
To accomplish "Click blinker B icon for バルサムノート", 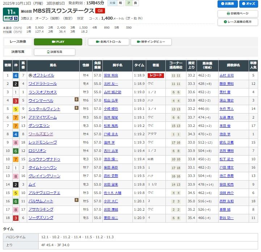I will [76, 200].
